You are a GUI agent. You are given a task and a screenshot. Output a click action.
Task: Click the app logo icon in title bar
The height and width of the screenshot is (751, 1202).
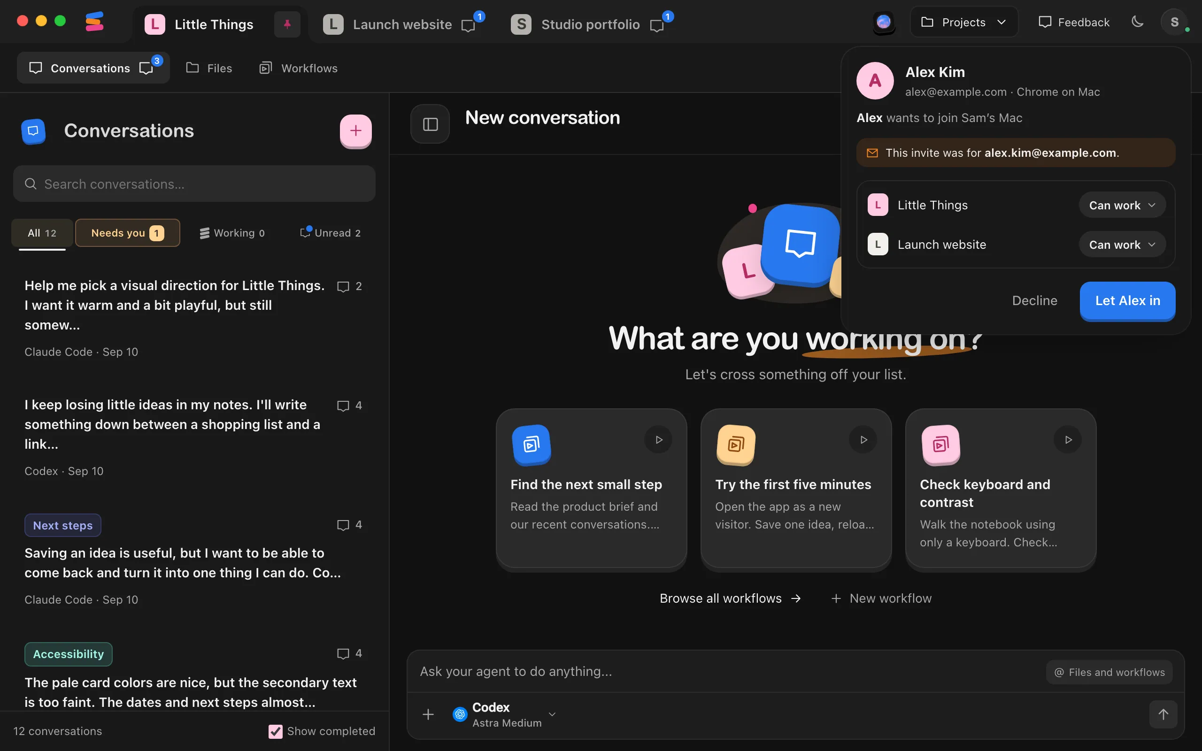point(94,22)
